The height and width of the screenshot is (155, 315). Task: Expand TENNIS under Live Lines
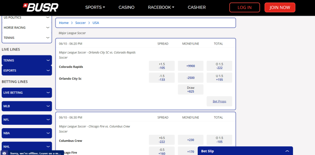[x=27, y=60]
